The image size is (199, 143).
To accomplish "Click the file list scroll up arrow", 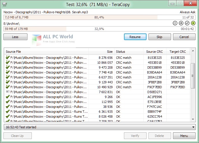I will 193,51.
